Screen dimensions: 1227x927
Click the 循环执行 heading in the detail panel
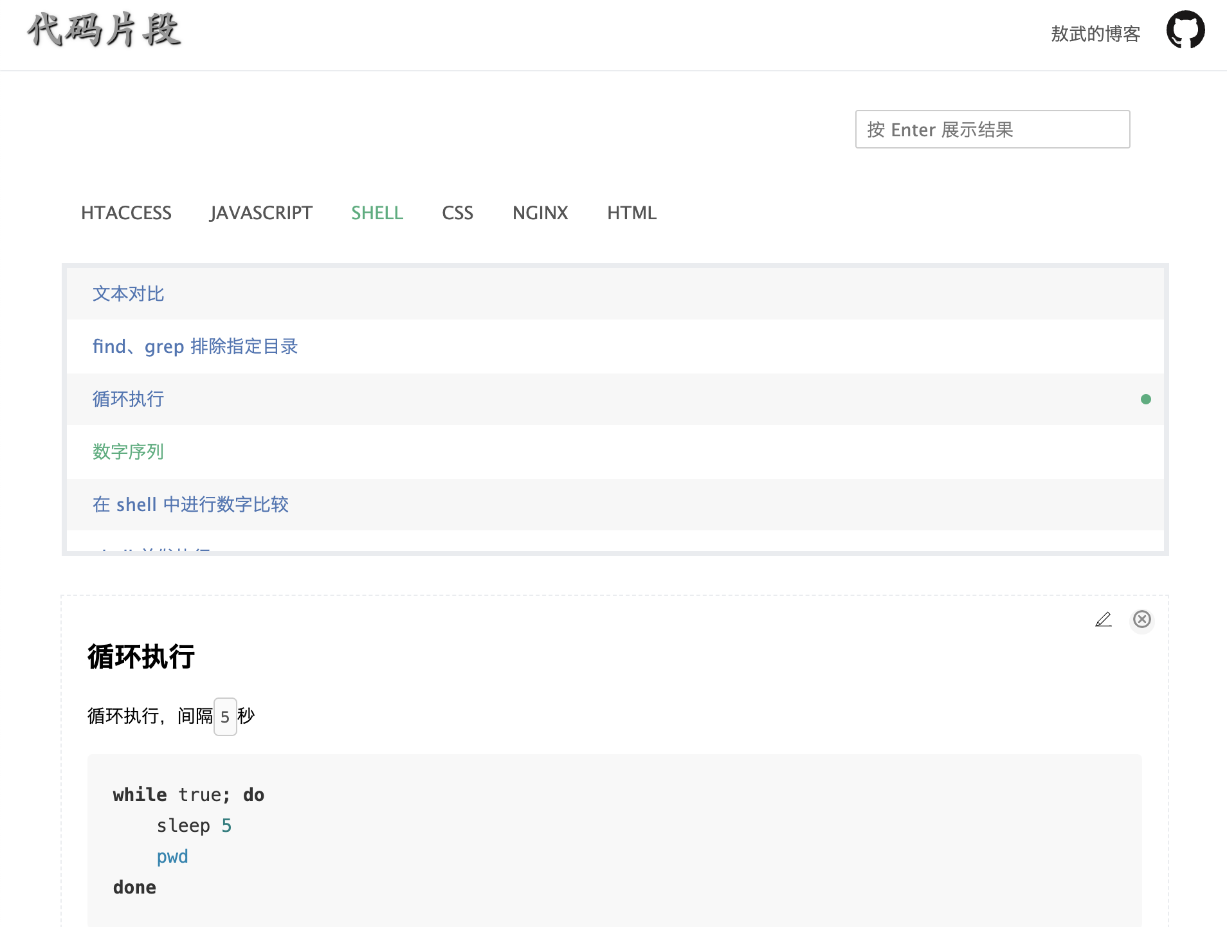point(141,657)
